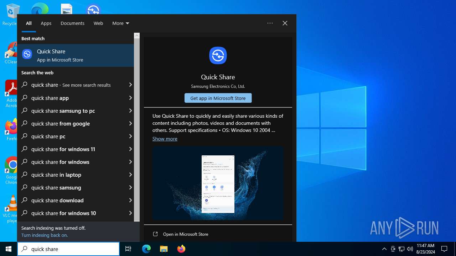Click the tray icon left of network
This screenshot has width=456, height=256.
point(393,249)
